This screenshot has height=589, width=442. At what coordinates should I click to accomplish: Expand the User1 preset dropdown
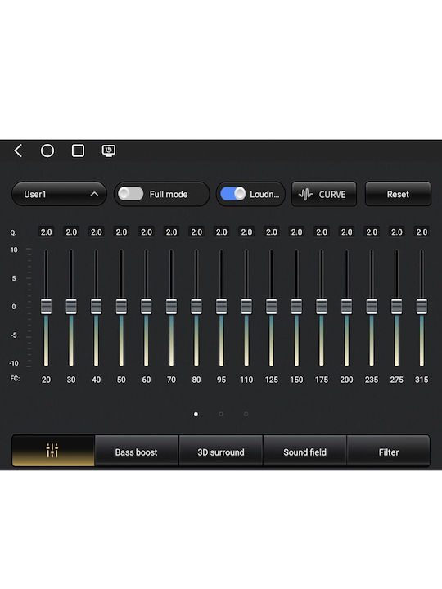pos(60,194)
